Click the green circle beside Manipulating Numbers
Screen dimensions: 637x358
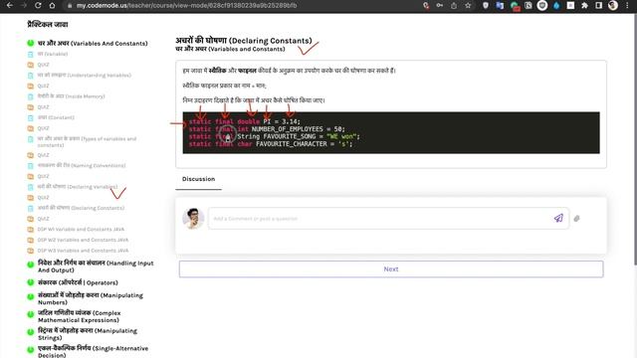coord(31,296)
